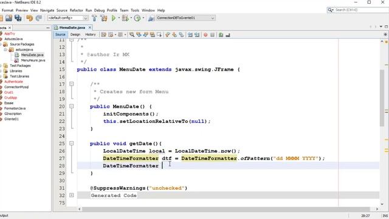The width and height of the screenshot is (389, 219).
Task: Click the red Start Macro Recording icon
Action: 205,35
